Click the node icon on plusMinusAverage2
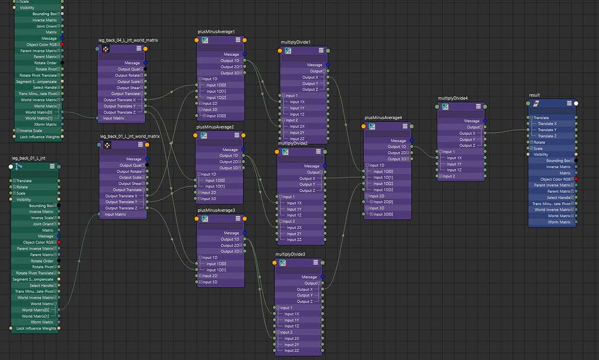 coord(203,135)
